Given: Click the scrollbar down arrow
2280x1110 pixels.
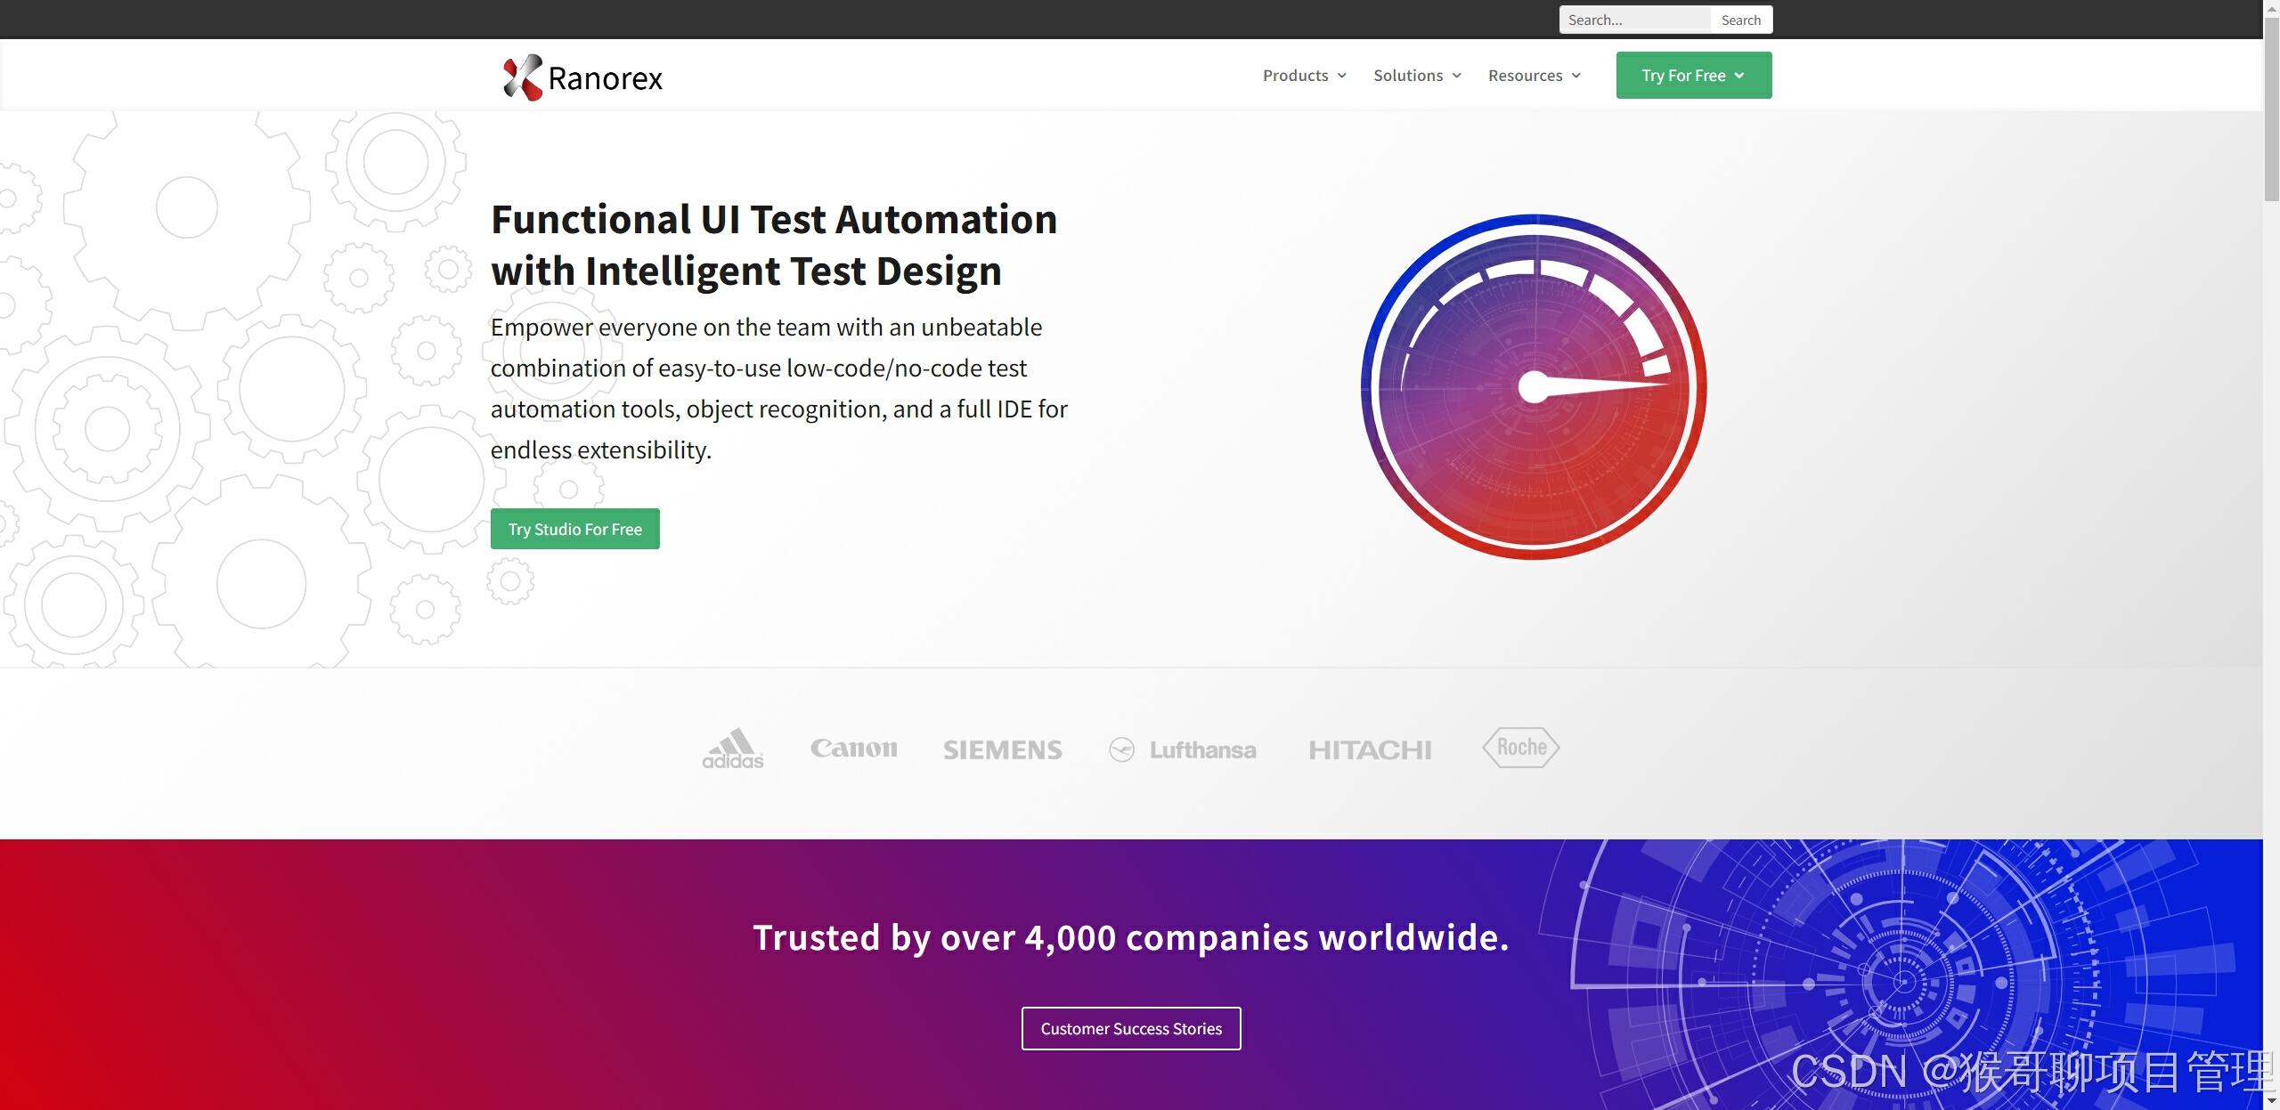Looking at the screenshot, I should click(2271, 1101).
